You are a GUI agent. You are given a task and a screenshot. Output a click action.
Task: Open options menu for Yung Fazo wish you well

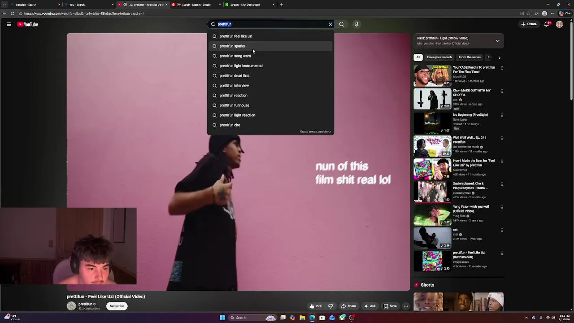tap(502, 207)
